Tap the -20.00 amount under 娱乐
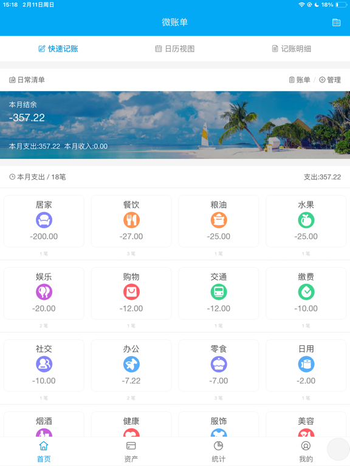 tap(44, 308)
